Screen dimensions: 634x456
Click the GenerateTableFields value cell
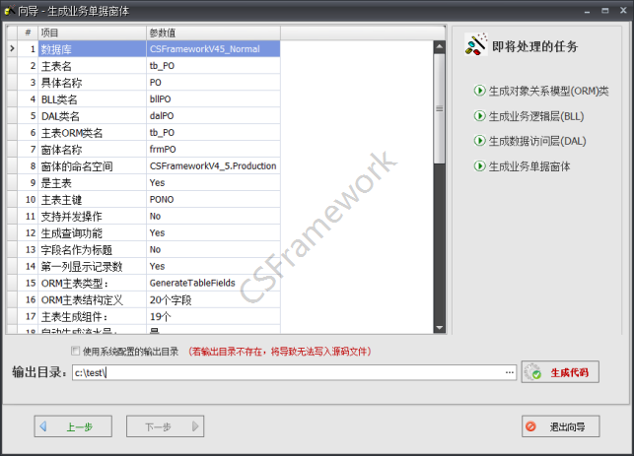point(213,283)
